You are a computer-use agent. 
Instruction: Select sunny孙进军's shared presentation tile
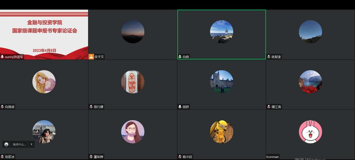[x=44, y=33]
